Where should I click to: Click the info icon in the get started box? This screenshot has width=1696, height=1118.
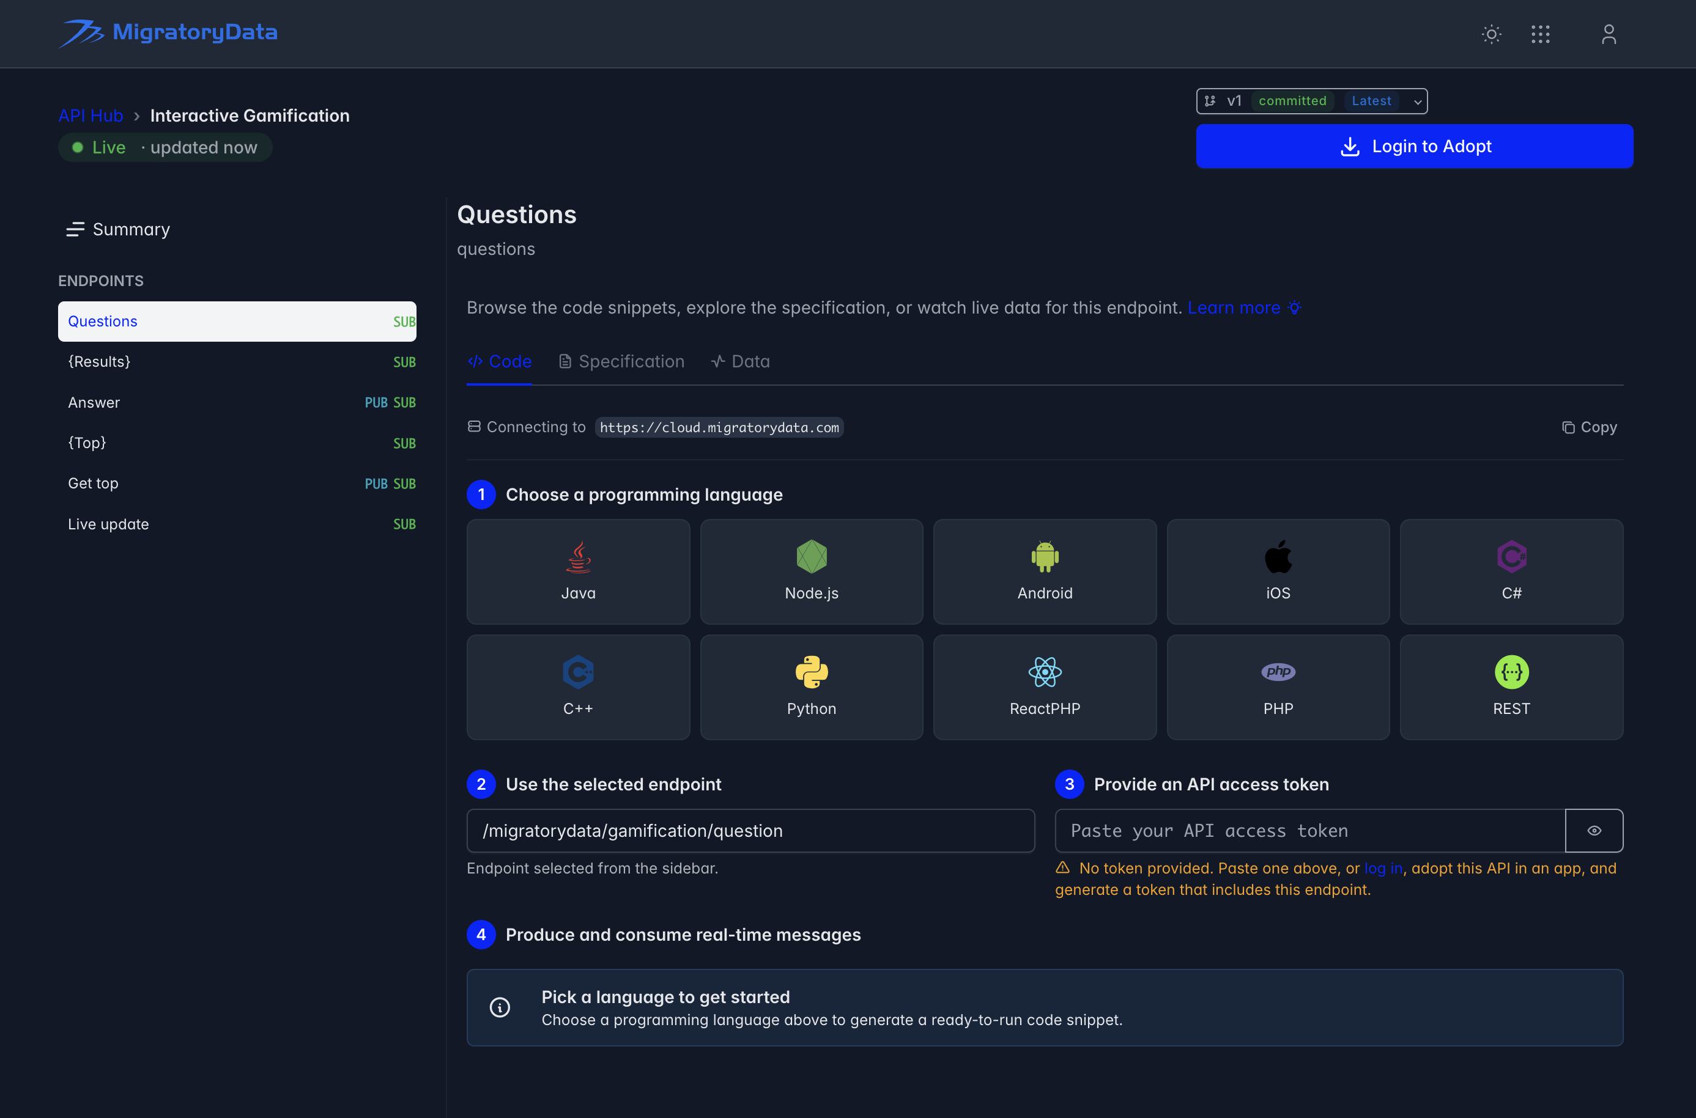[x=500, y=1007]
